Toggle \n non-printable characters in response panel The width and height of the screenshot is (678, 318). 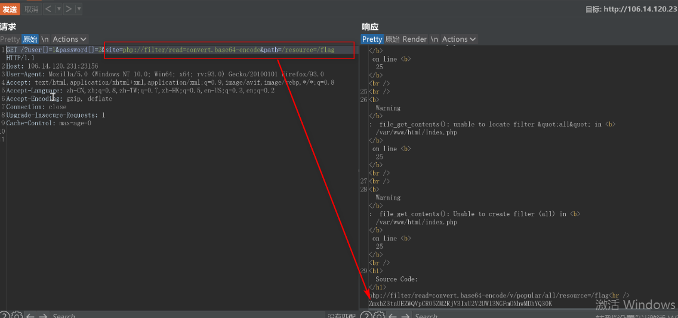click(x=434, y=39)
